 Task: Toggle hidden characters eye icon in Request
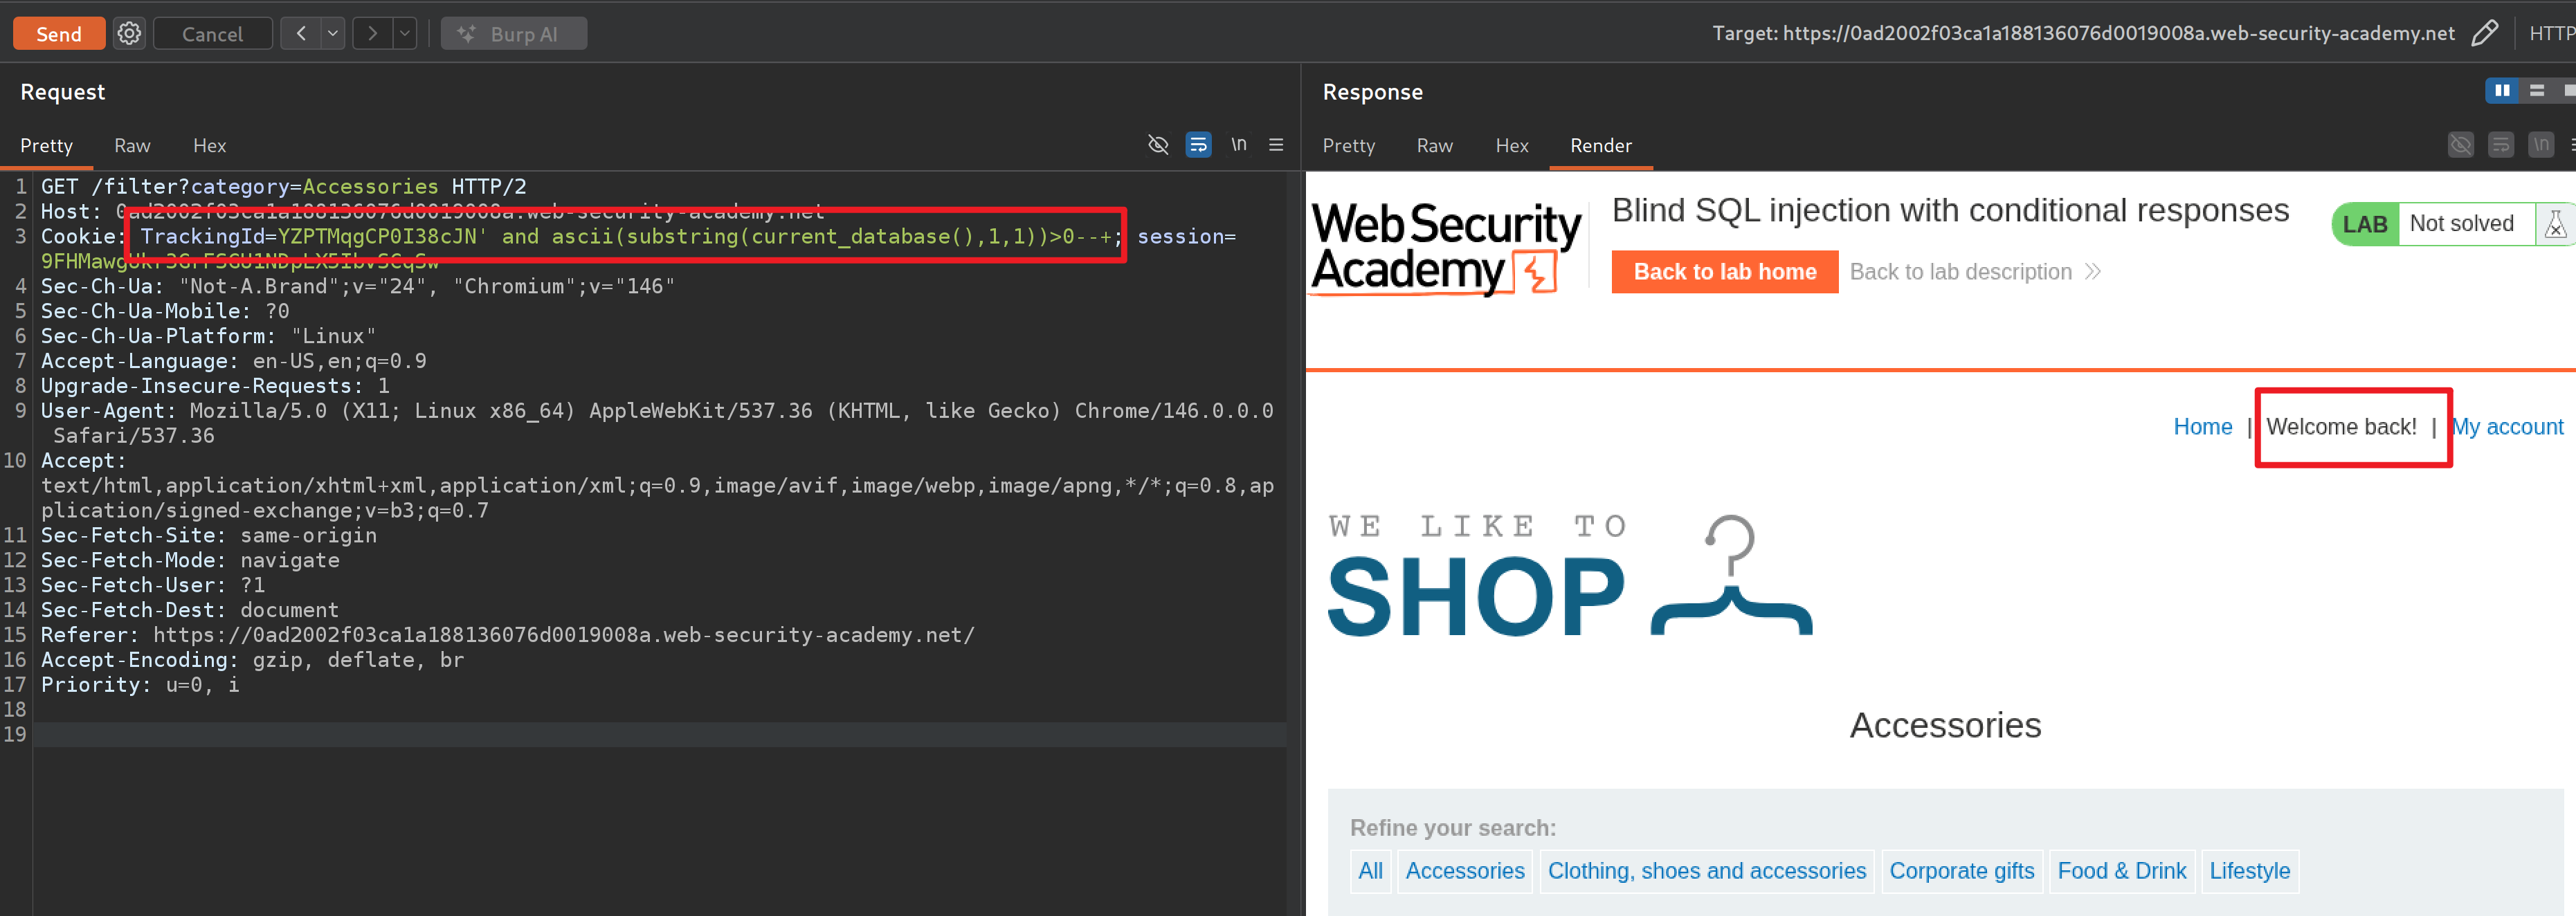(x=1158, y=145)
